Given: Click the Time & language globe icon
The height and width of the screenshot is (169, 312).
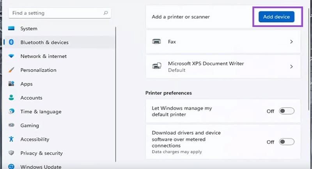Looking at the screenshot, I should [x=11, y=111].
